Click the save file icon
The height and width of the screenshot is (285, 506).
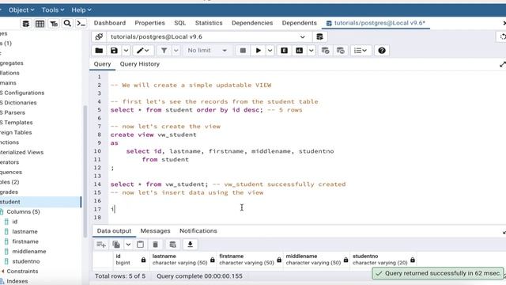(x=114, y=51)
